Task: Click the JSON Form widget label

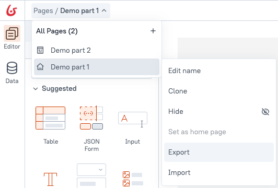Action: click(91, 145)
